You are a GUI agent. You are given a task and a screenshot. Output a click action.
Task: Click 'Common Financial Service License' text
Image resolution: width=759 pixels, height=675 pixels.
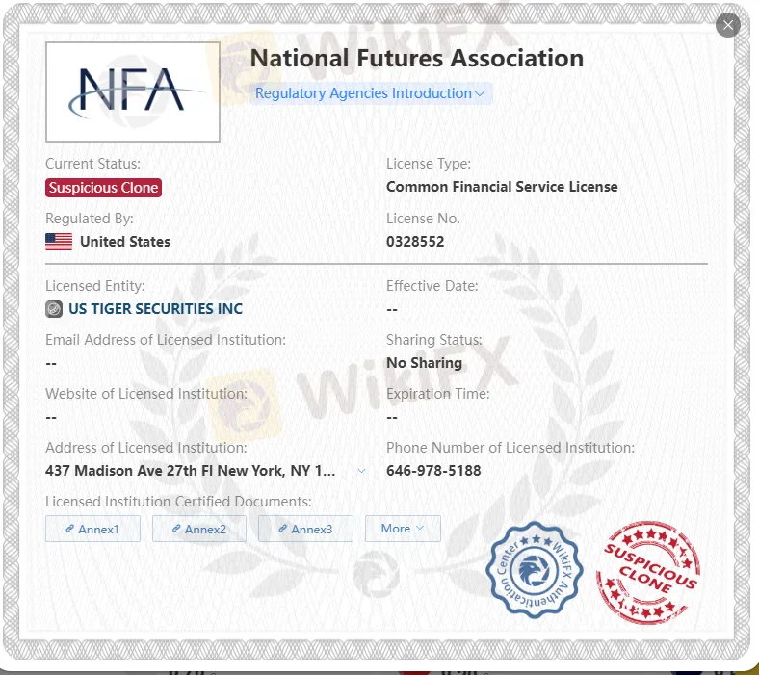click(502, 187)
